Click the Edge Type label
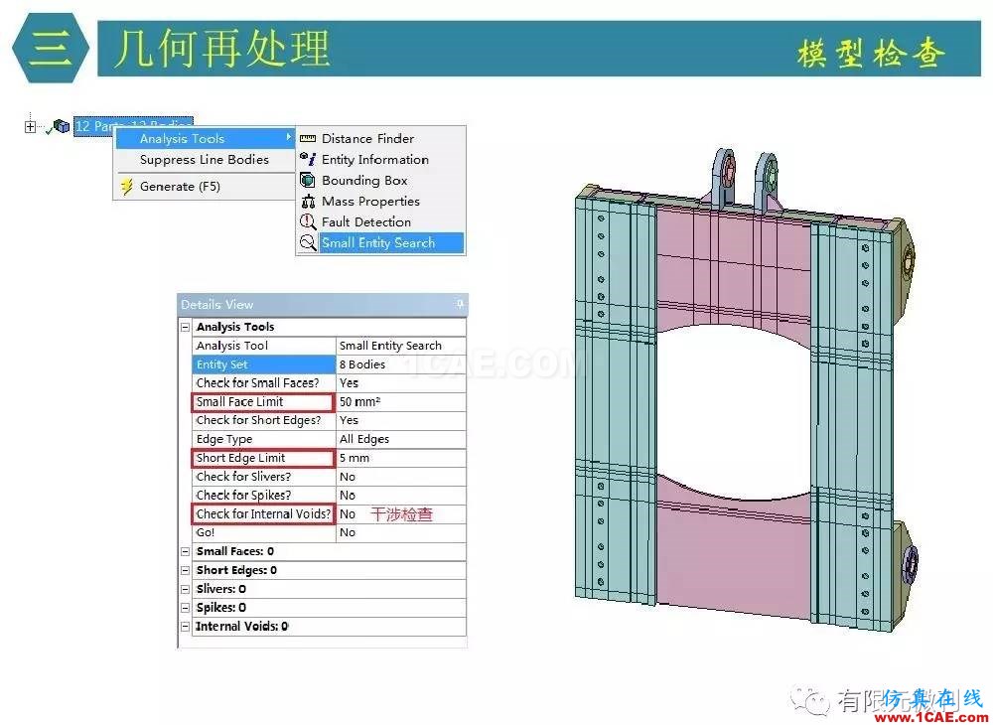Image resolution: width=993 pixels, height=725 pixels. pyautogui.click(x=263, y=439)
